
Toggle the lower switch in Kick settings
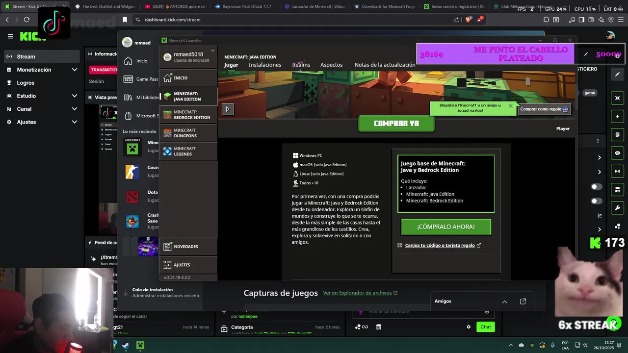(x=597, y=201)
